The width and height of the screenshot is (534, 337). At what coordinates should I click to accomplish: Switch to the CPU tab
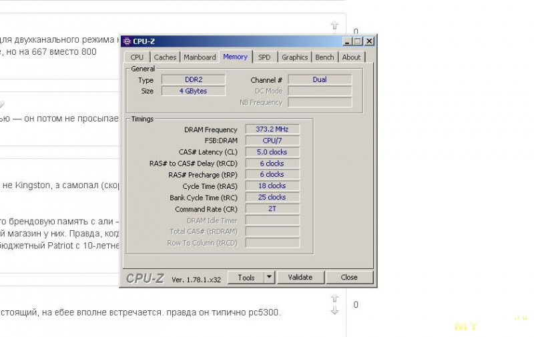pyautogui.click(x=137, y=57)
